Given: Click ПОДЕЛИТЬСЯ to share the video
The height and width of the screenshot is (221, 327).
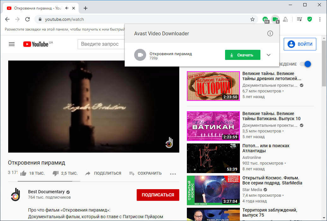Looking at the screenshot, I should coord(104,173).
